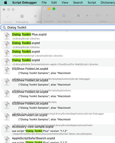Click bundle icon of Dialog Toolkit.scptd in AppleScript folder
Screen dimensions: 115x143
click(7, 53)
